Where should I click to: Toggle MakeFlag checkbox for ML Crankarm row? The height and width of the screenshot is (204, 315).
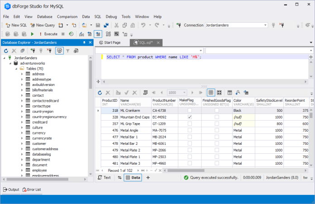[190, 110]
